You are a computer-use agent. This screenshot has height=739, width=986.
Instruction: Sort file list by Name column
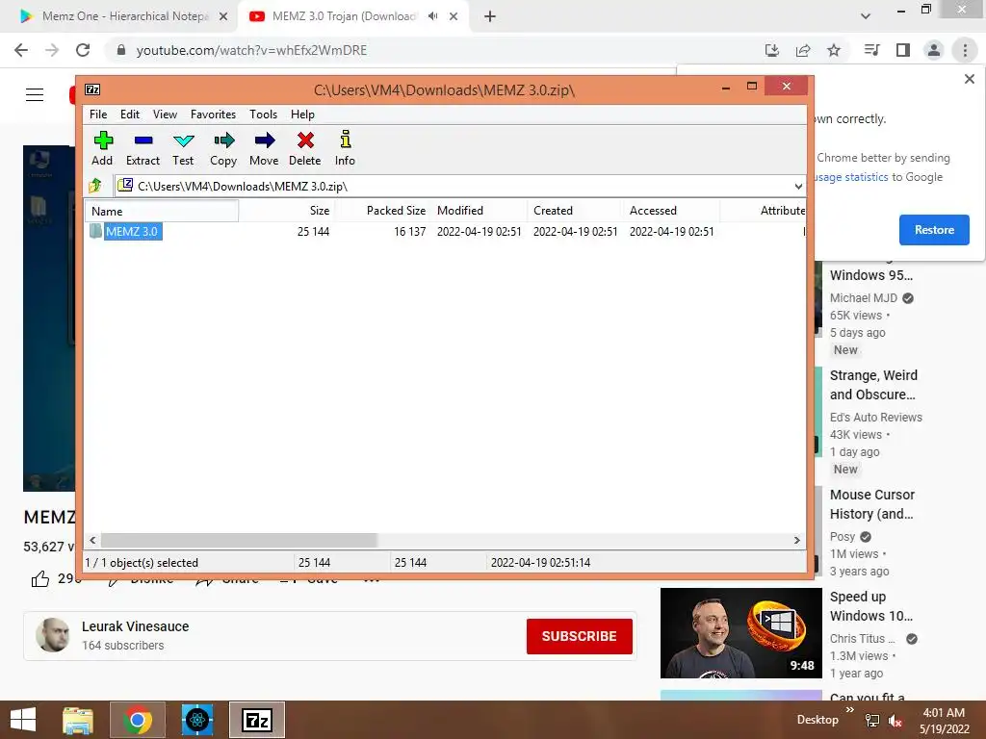click(162, 211)
